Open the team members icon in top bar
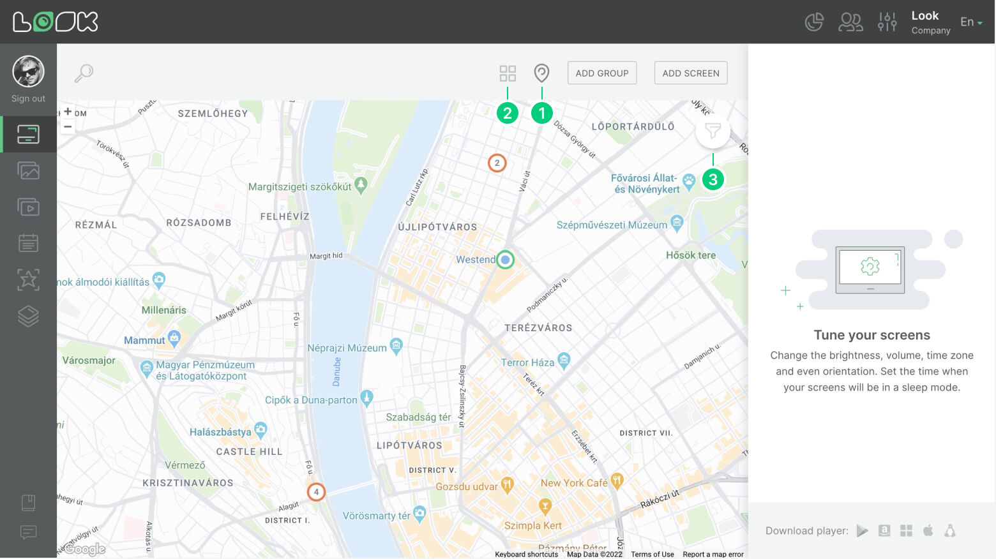The height and width of the screenshot is (559, 996). [x=850, y=21]
